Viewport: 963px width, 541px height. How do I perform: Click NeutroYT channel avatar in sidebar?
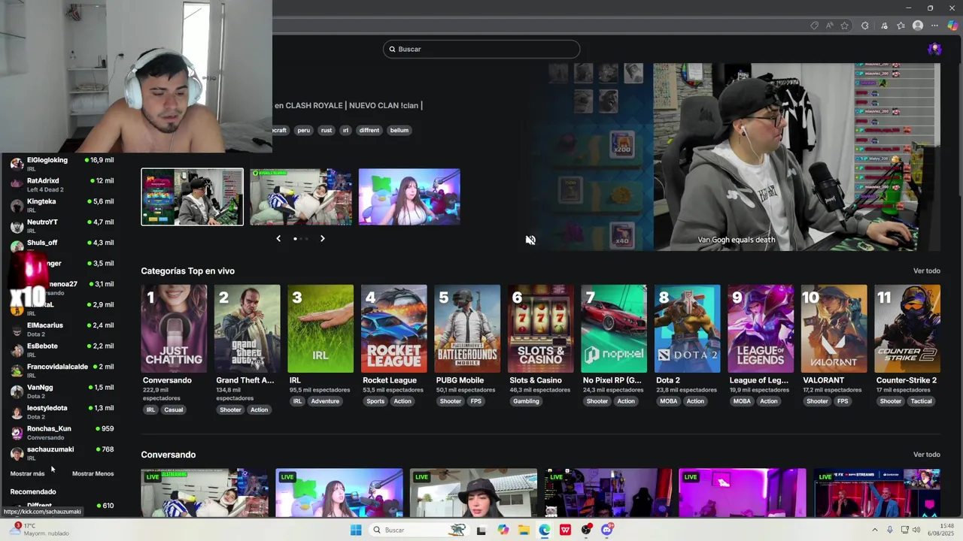(x=17, y=226)
